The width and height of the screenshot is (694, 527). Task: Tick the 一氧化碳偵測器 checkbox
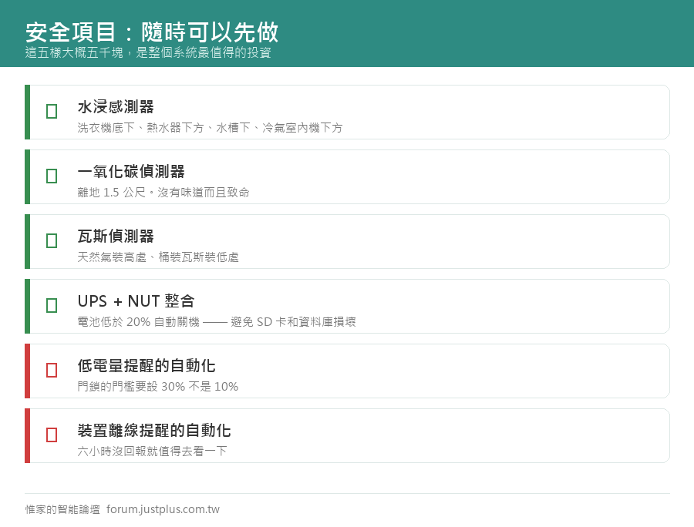pyautogui.click(x=52, y=176)
